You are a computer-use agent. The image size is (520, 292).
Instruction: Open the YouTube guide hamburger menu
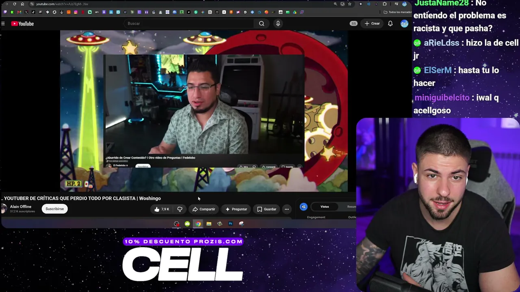pyautogui.click(x=3, y=24)
